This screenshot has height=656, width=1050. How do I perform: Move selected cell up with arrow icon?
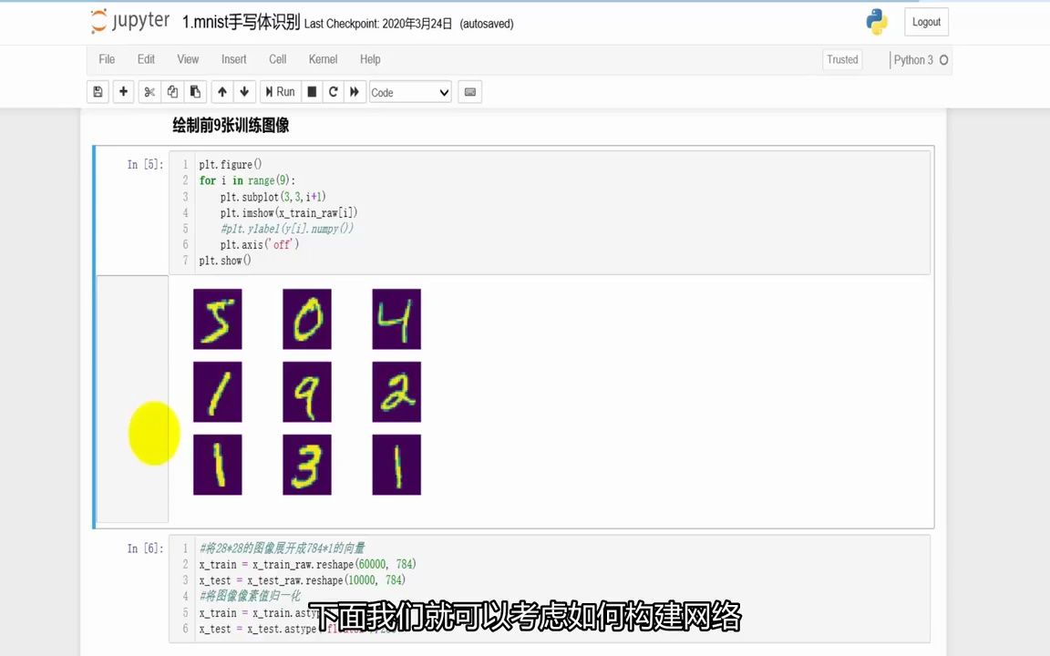[221, 91]
